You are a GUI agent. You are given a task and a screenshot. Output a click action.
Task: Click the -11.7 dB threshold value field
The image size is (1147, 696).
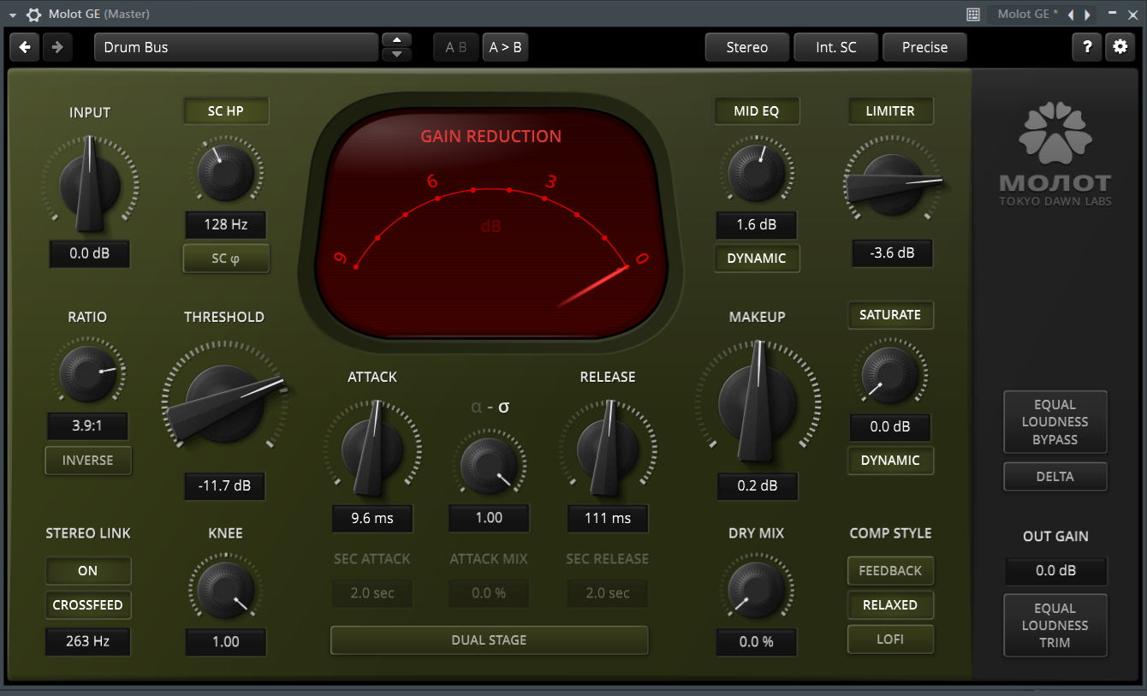click(x=224, y=486)
